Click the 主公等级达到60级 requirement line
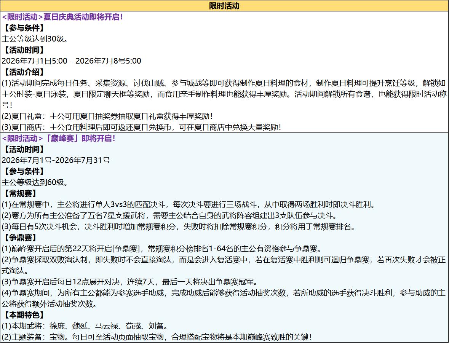The image size is (449, 343). (35, 182)
